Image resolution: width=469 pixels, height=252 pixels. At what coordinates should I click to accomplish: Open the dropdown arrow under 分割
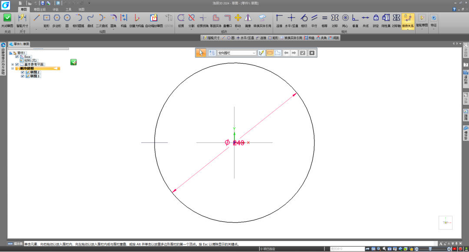192,29
